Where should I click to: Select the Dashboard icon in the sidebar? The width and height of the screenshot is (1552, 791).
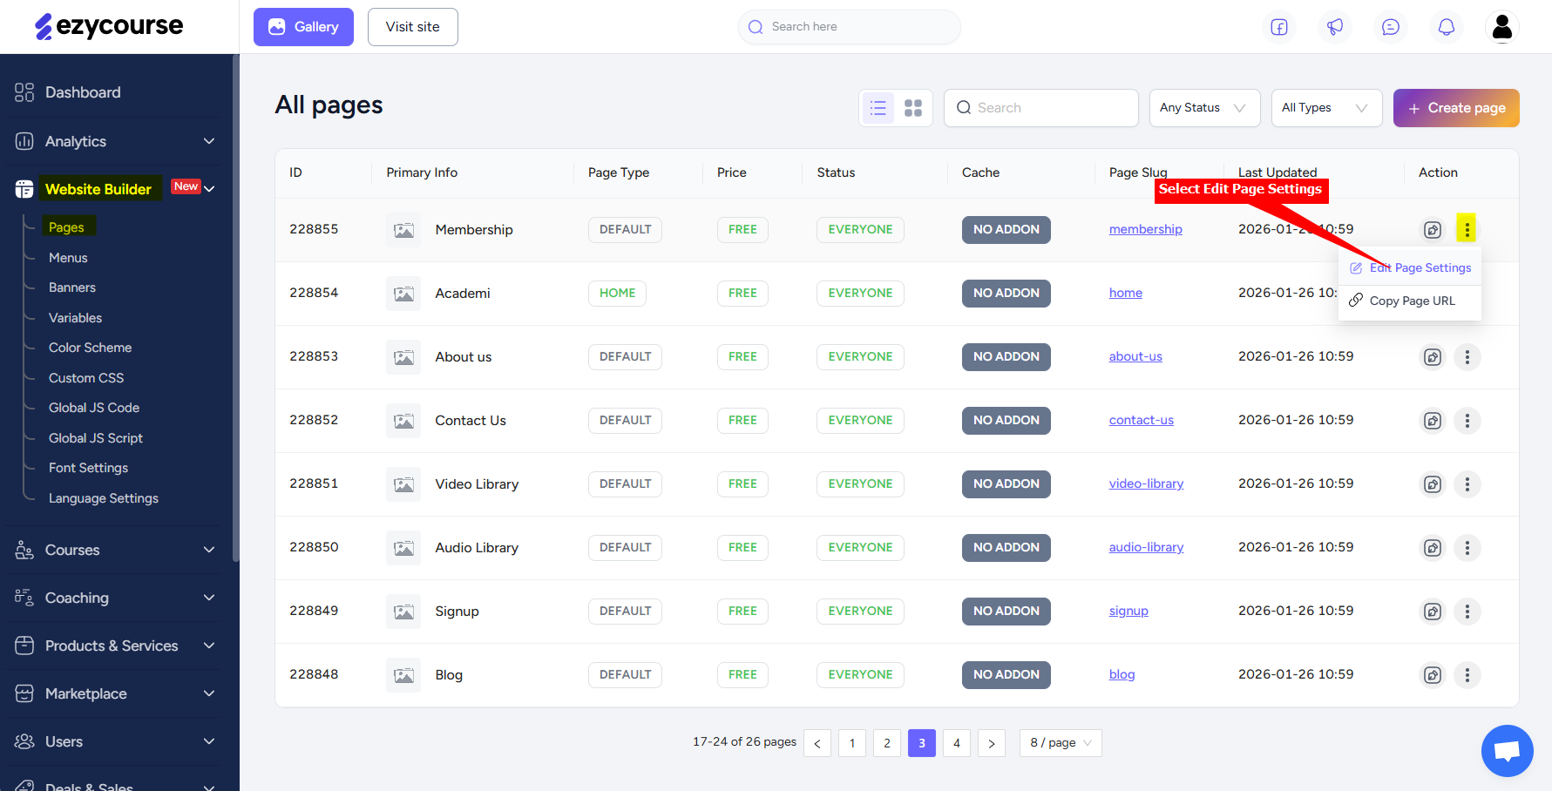(24, 91)
